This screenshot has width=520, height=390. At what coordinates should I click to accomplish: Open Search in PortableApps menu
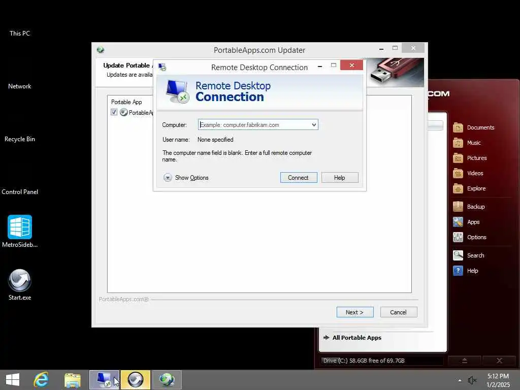click(469, 255)
